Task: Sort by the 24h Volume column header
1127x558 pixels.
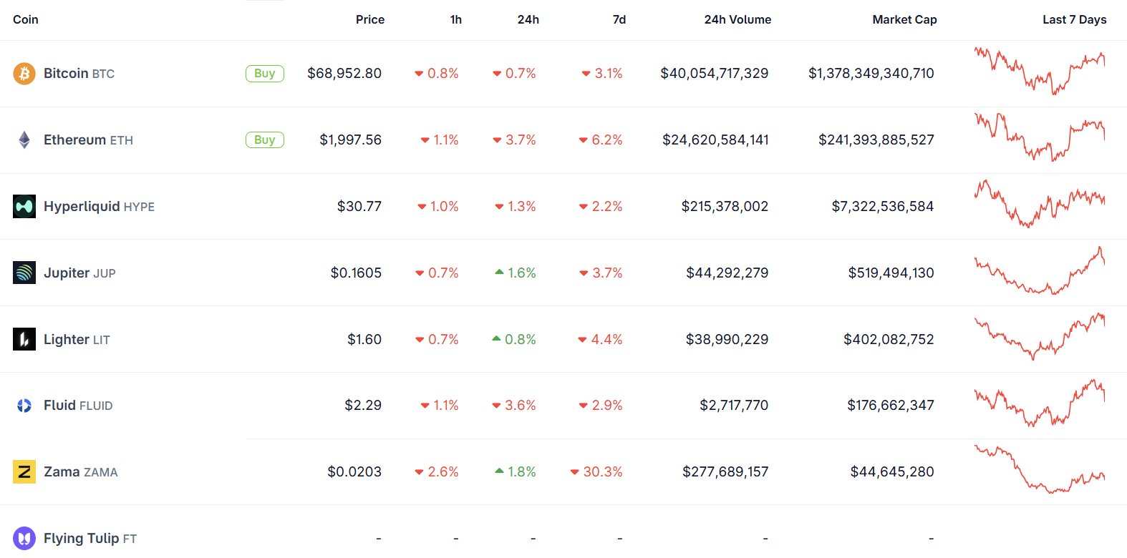Action: coord(737,19)
